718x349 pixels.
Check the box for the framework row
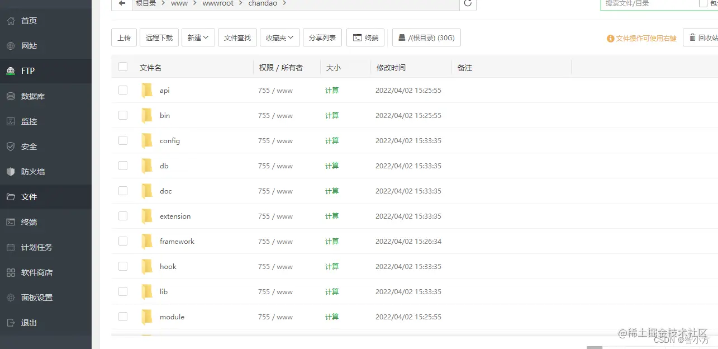[x=123, y=241]
